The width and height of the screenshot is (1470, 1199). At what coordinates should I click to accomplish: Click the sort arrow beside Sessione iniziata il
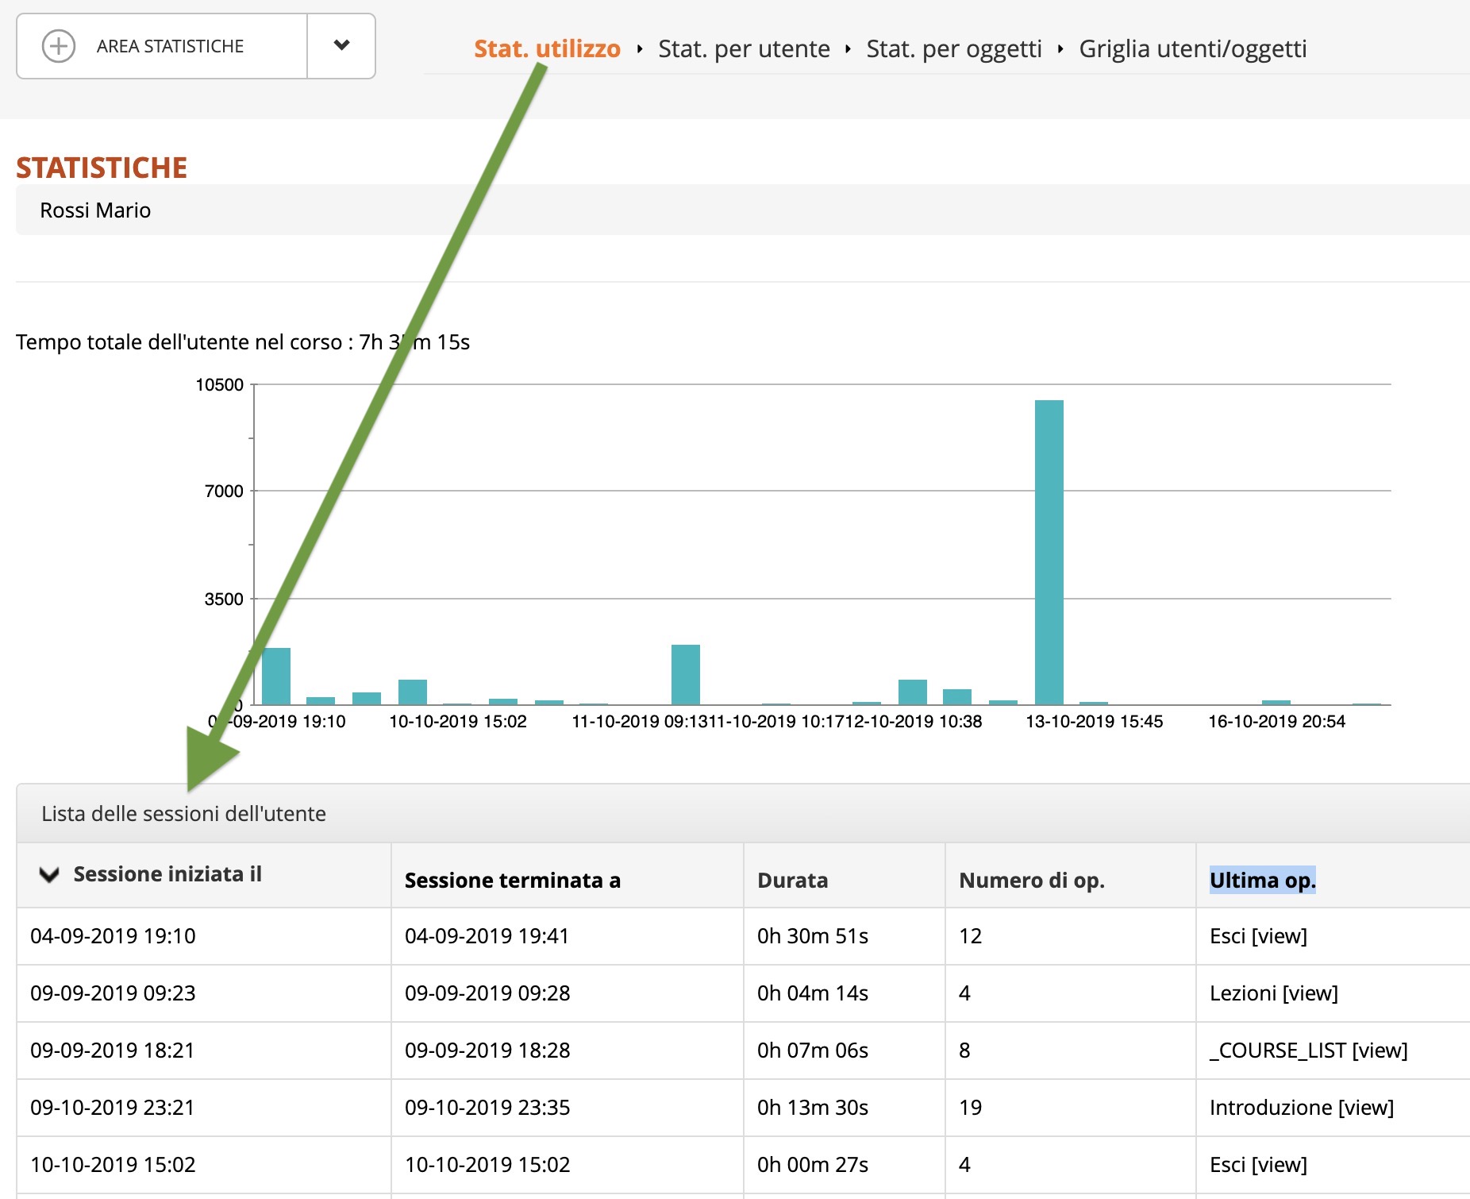[49, 875]
